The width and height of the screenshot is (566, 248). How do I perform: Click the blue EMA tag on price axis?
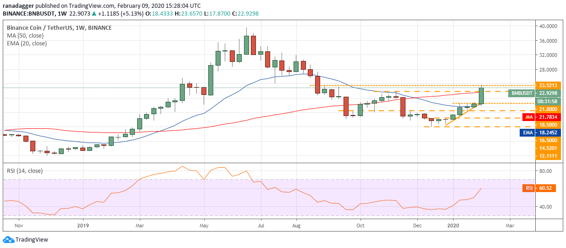pos(528,132)
